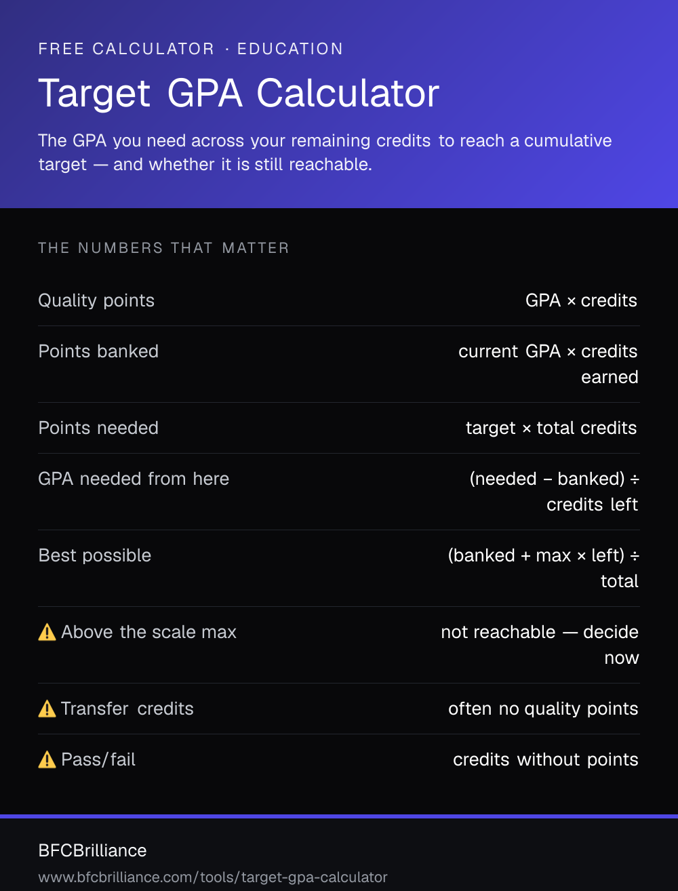Click the (banked + max × left) ÷ total formula
Screen dimensions: 678x891
[544, 568]
